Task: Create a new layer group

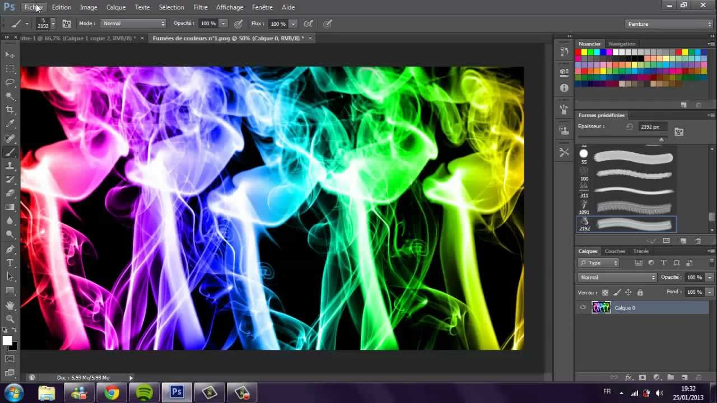Action: coord(670,378)
